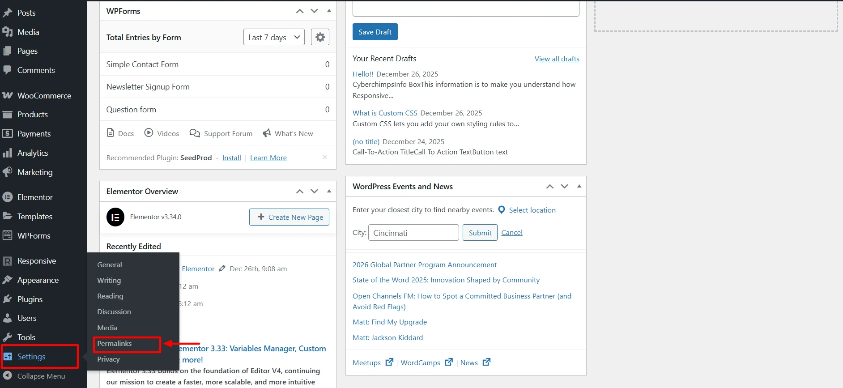Move WPForms widget down
The height and width of the screenshot is (388, 843).
315,11
